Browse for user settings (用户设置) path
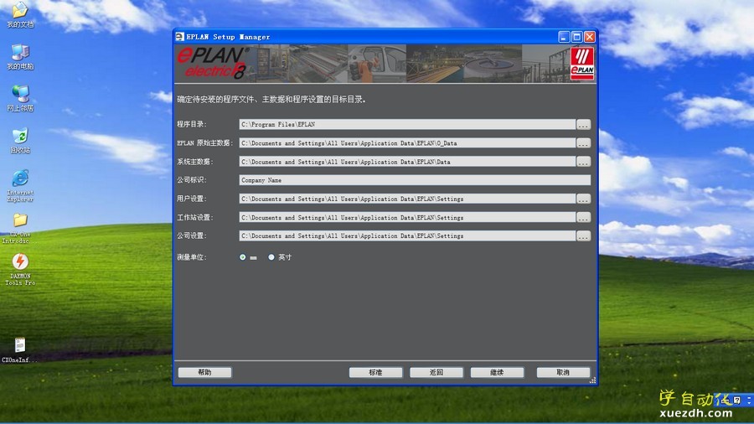The height and width of the screenshot is (424, 754). pos(583,199)
